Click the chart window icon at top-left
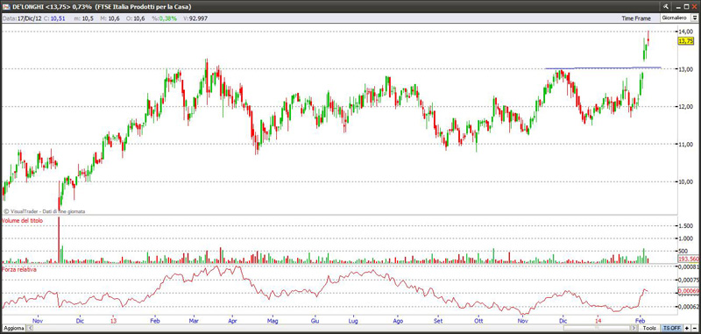 [6, 7]
